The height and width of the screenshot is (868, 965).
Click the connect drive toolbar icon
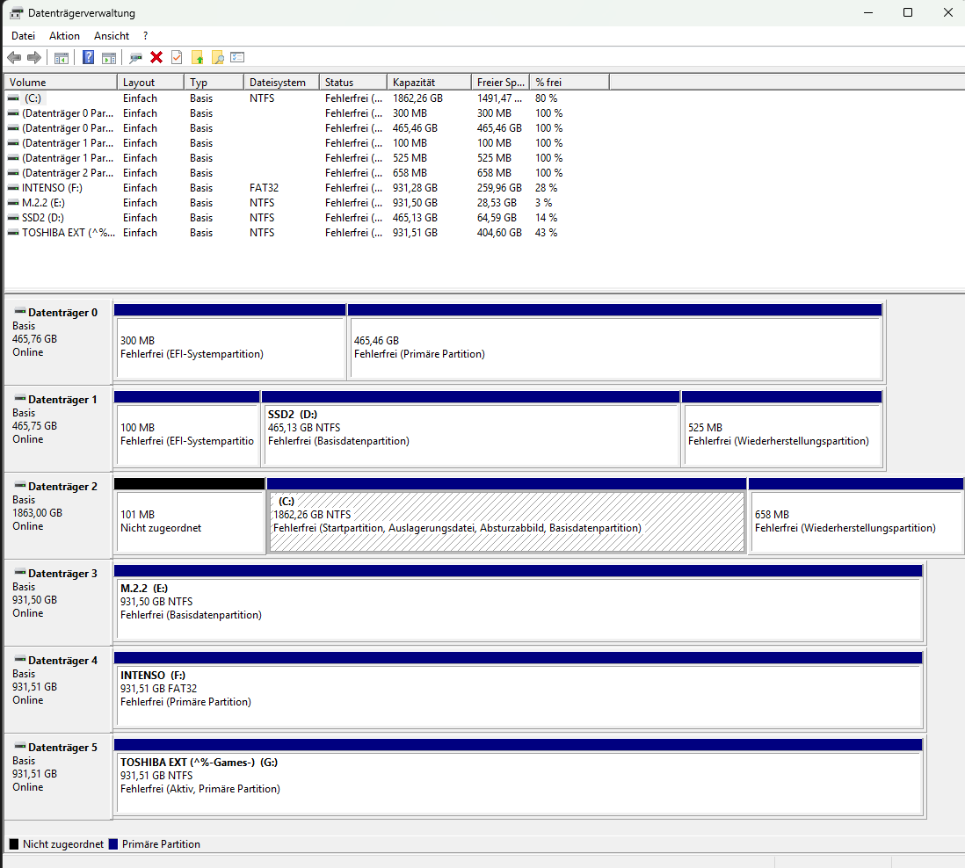(x=135, y=57)
